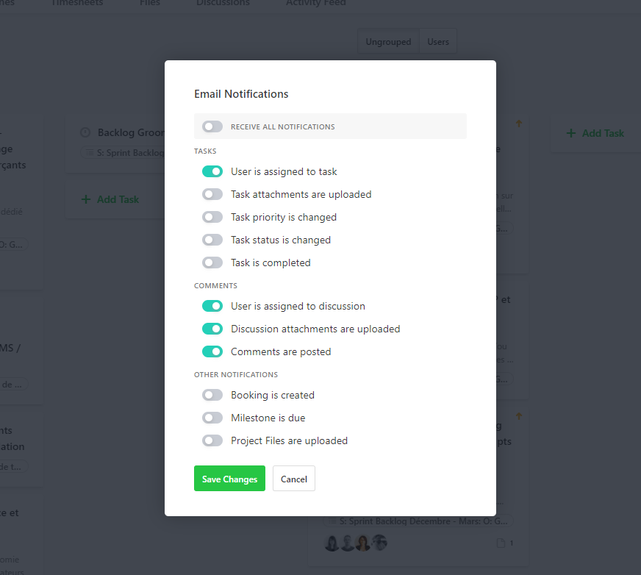Click the file attachment icon on the card

click(x=501, y=543)
